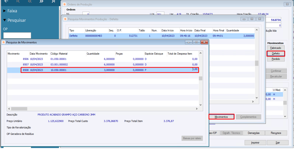Maximize the Pesquisa de Movimentos window
Image resolution: width=294 pixels, height=149 pixels.
point(196,42)
